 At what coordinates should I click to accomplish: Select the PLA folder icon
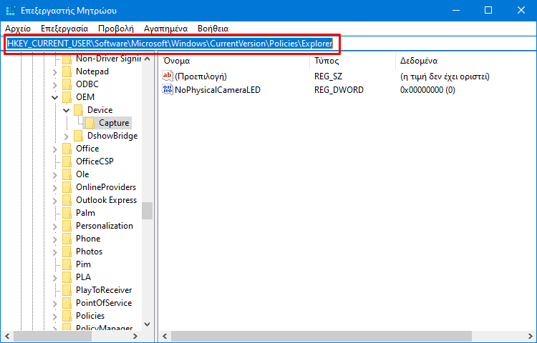67,277
